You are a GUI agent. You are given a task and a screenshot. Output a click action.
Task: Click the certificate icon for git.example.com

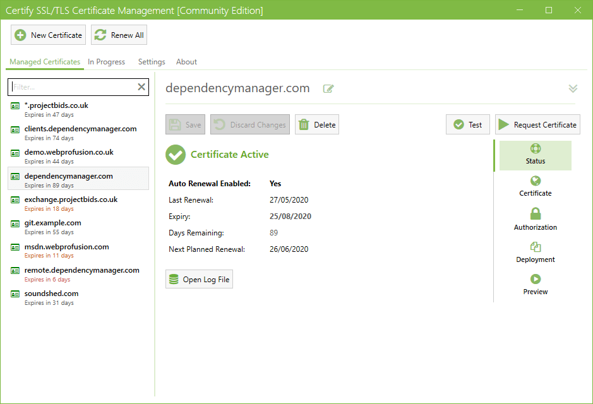pos(15,223)
